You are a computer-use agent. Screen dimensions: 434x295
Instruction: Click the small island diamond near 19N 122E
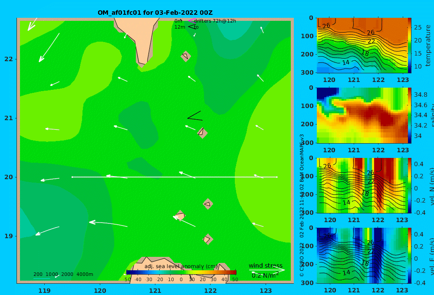[x=207, y=239]
